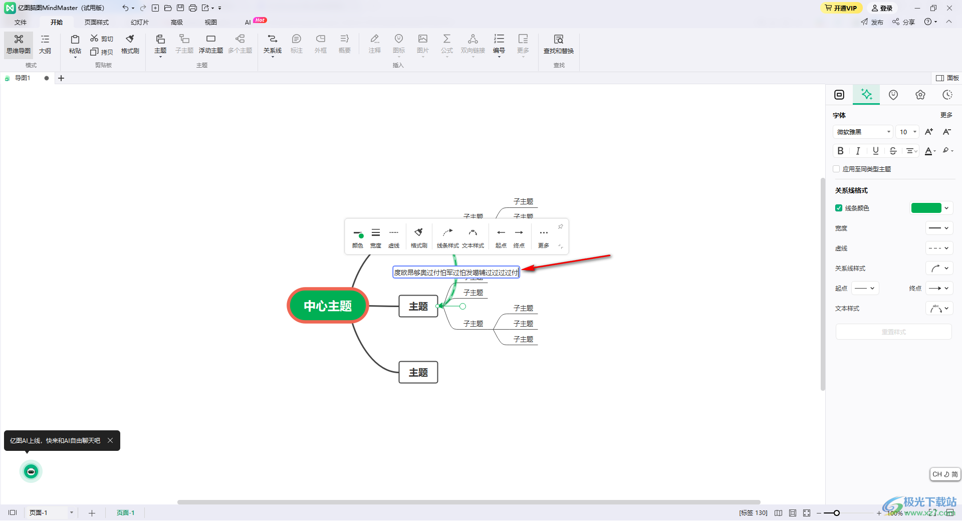Click the Cut (剪切) tool

click(x=102, y=39)
